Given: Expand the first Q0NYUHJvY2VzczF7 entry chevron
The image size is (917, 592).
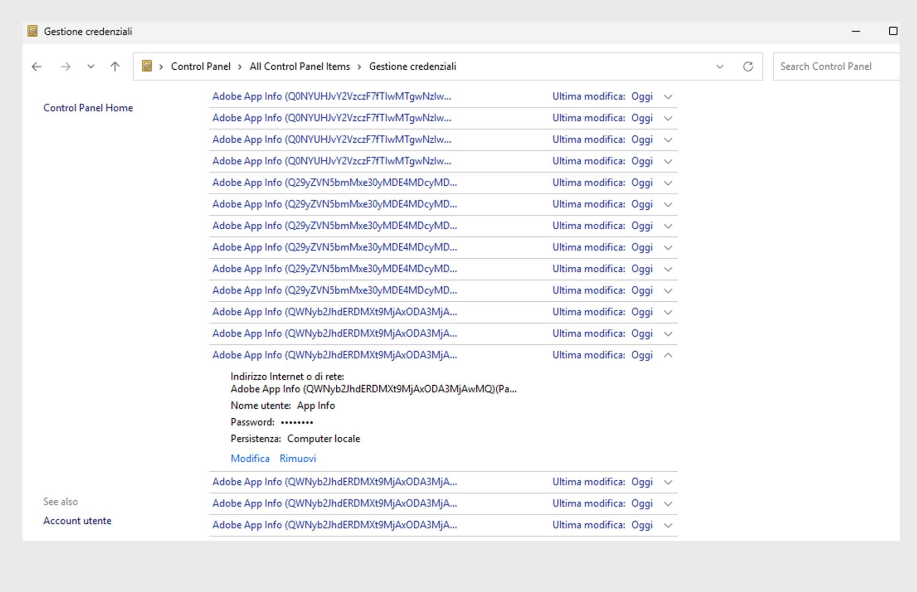Looking at the screenshot, I should point(668,97).
